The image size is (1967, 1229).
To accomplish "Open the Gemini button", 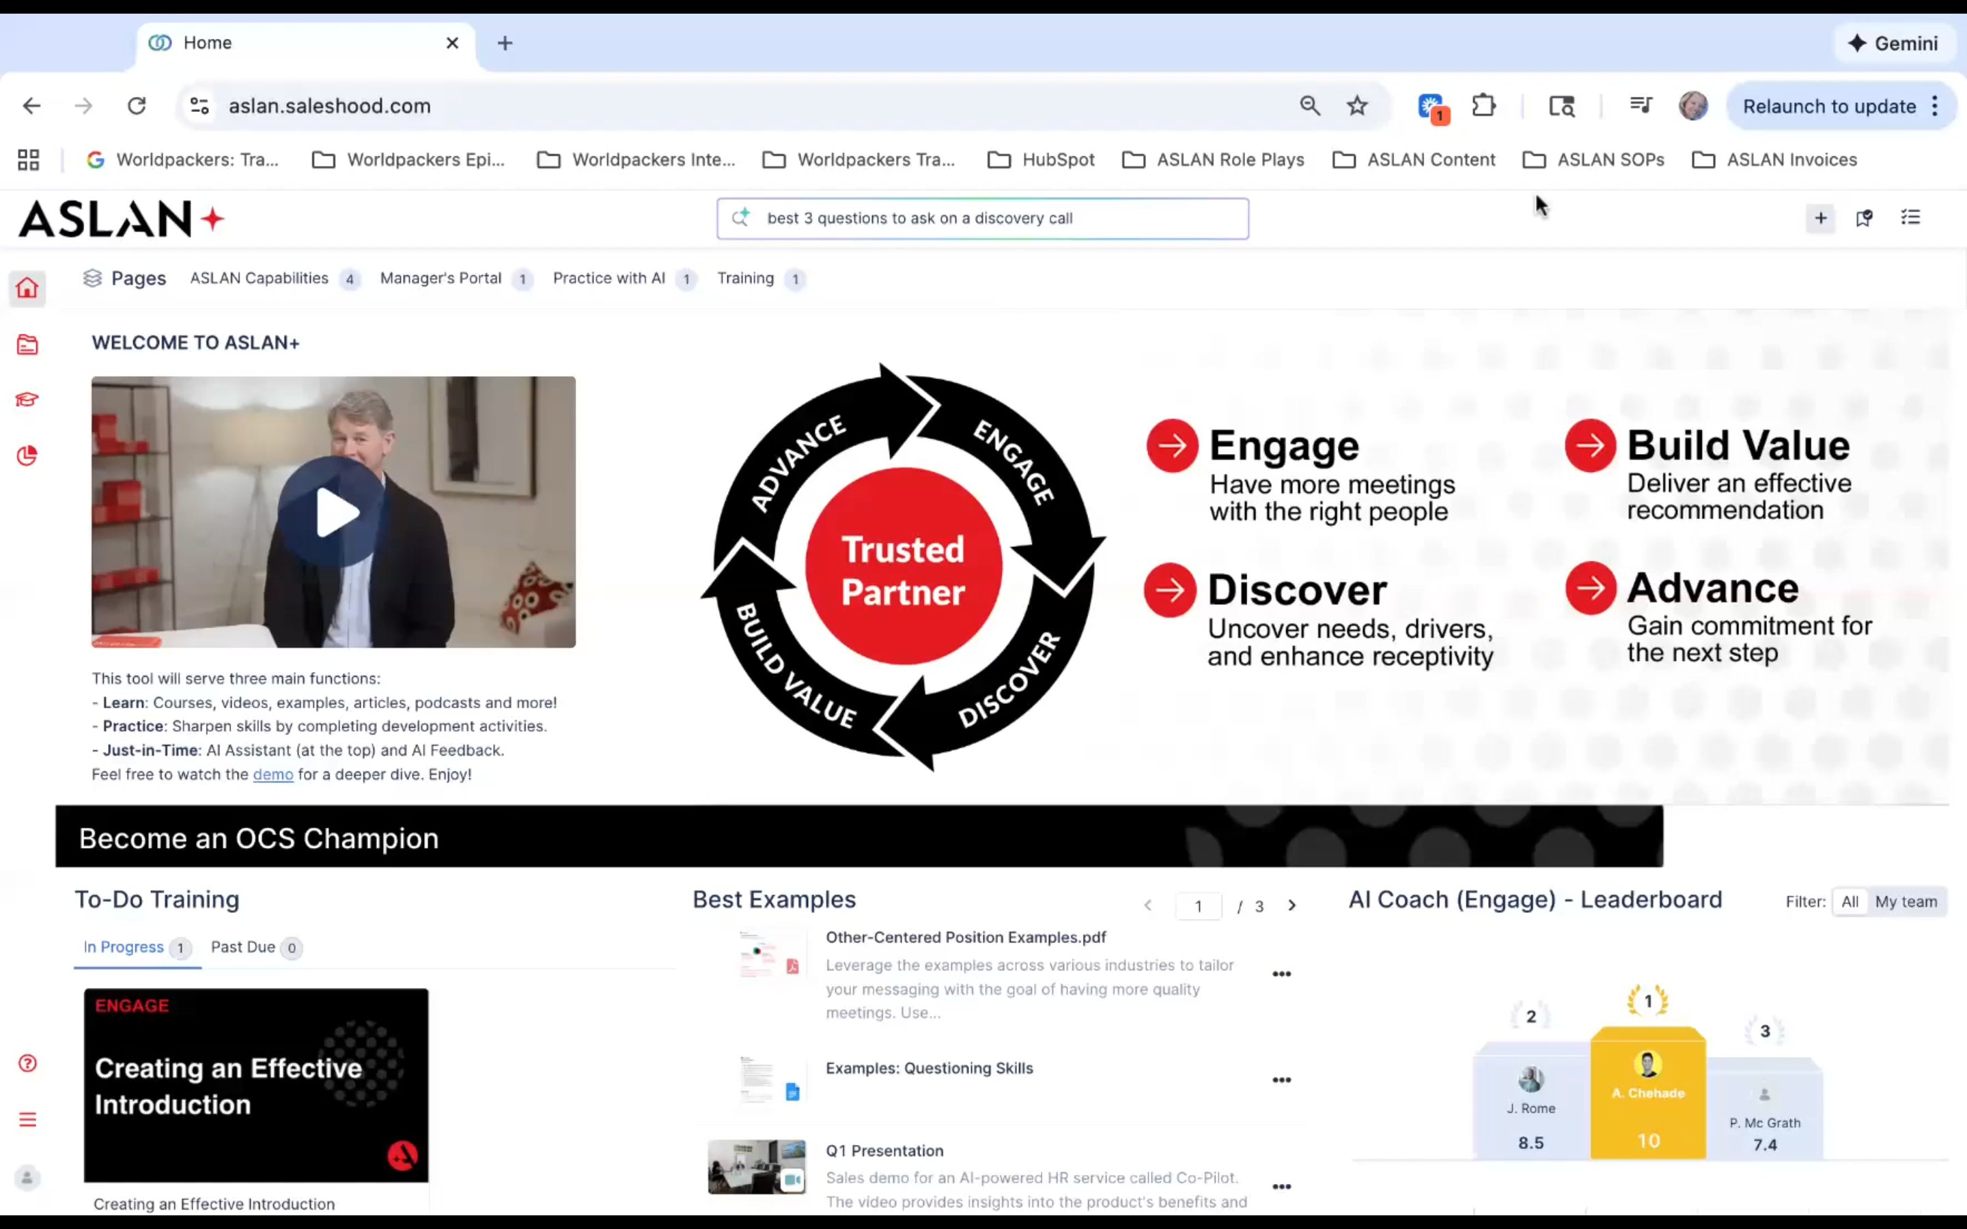I will coord(1893,43).
